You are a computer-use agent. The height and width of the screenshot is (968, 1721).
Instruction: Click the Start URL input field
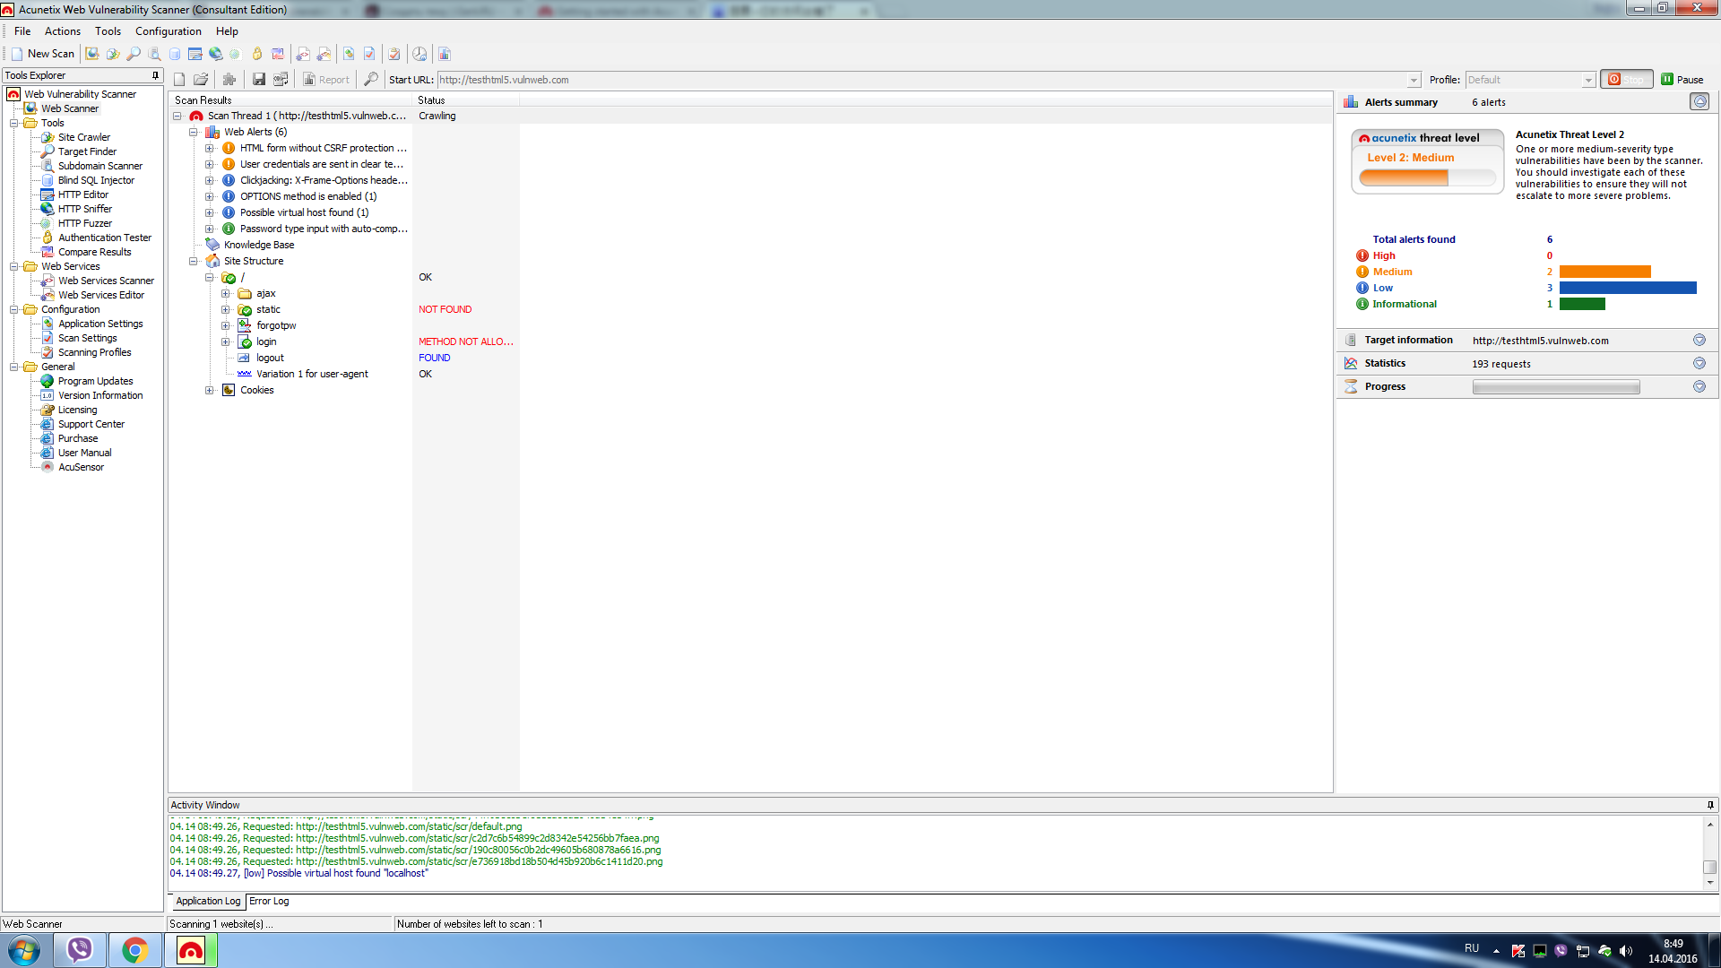pyautogui.click(x=921, y=80)
